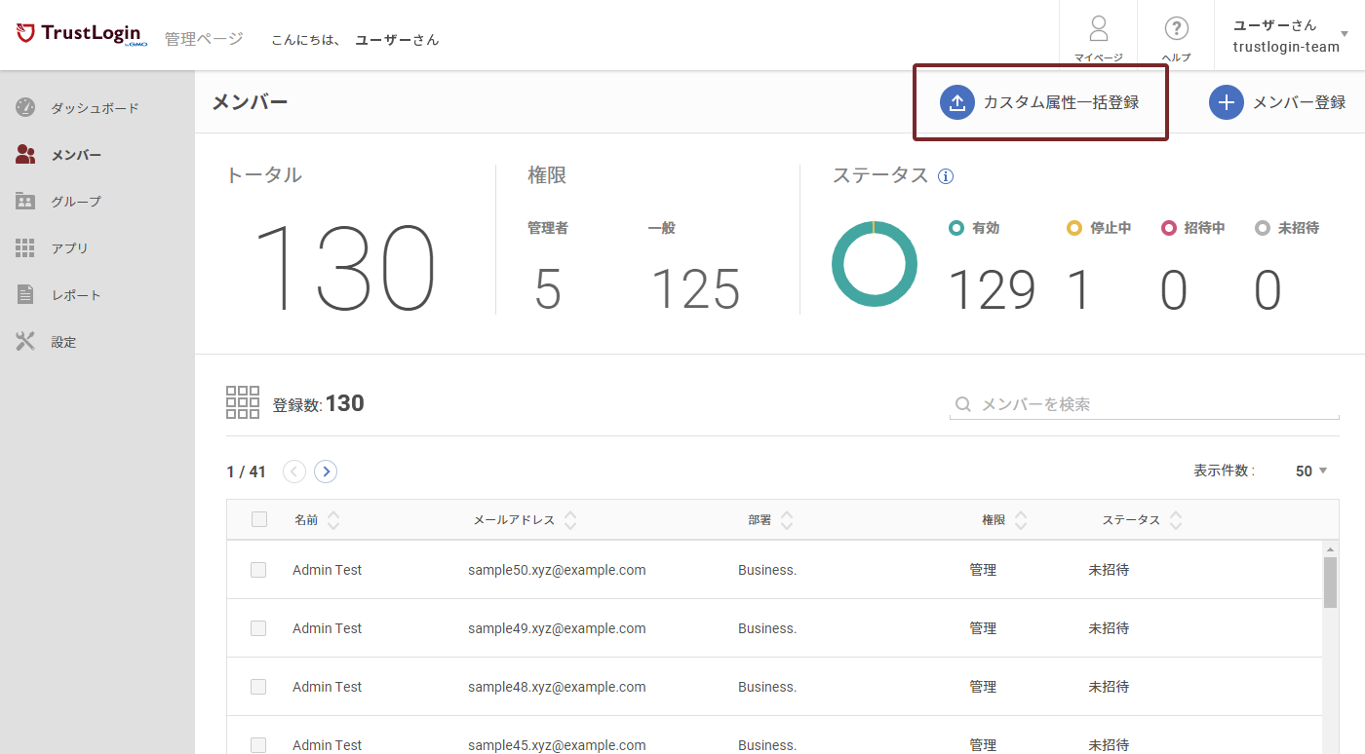The height and width of the screenshot is (754, 1365).
Task: Check the sample49.xyz@example.com row checkbox
Action: click(258, 628)
